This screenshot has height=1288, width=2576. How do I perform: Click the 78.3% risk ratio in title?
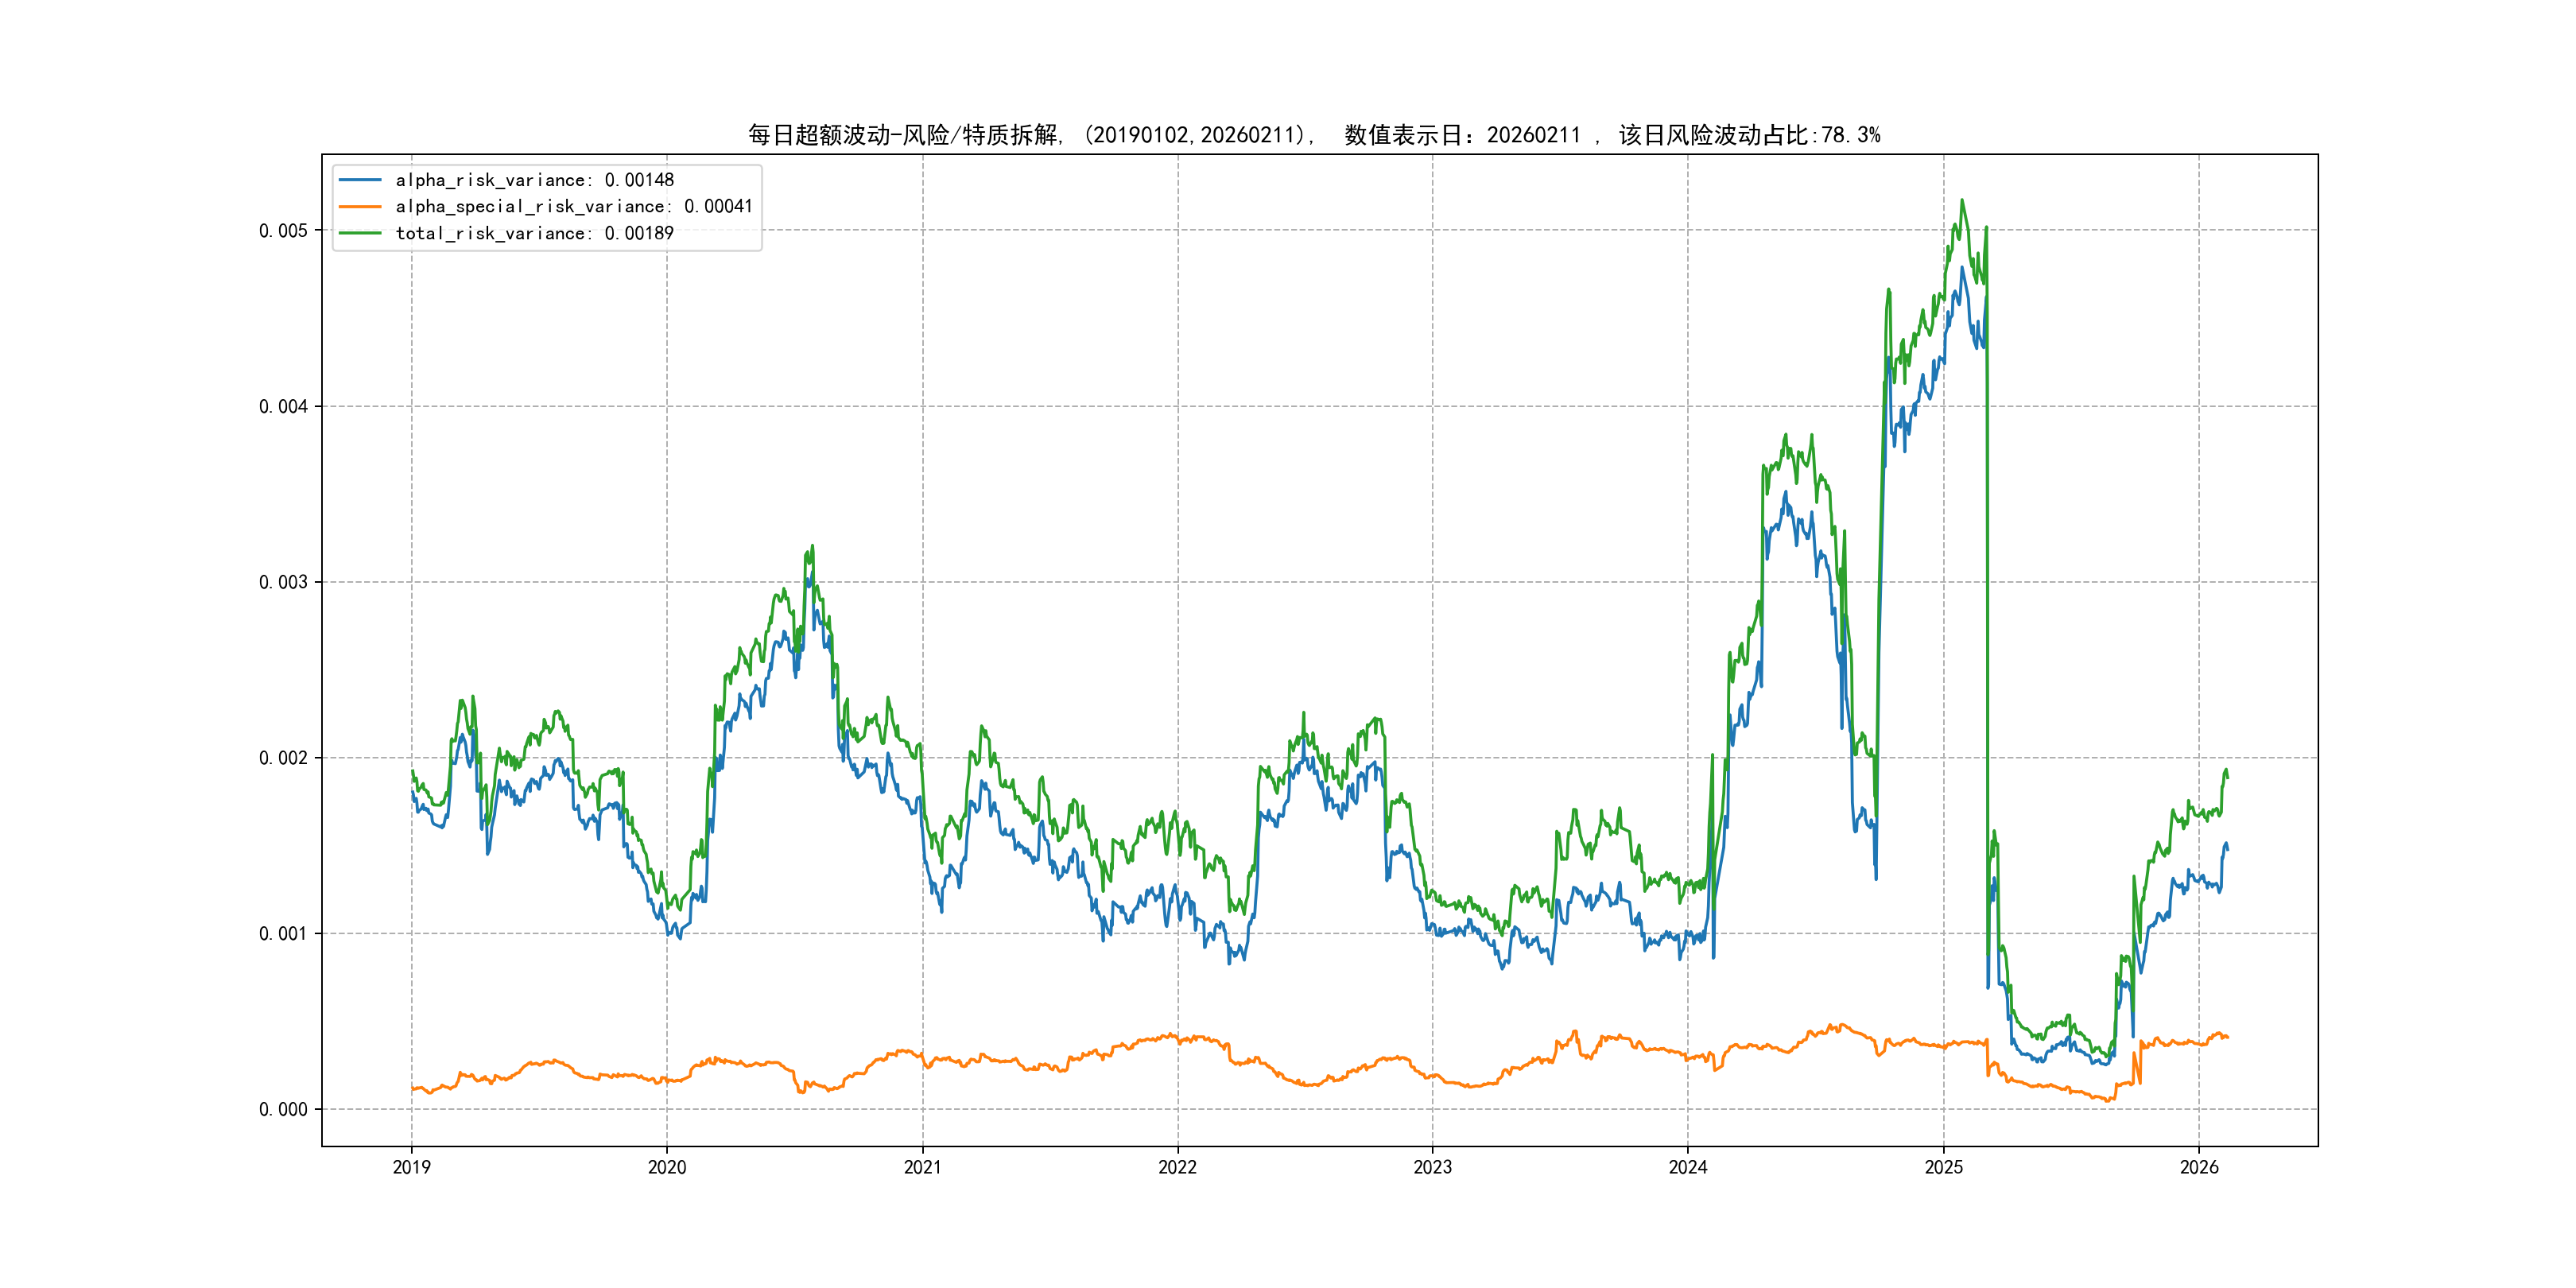tap(1850, 135)
